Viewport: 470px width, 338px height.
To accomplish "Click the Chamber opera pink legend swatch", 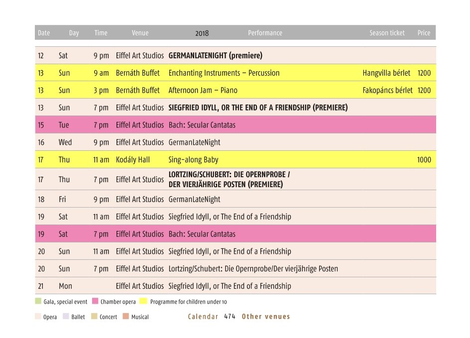I will tap(95, 301).
